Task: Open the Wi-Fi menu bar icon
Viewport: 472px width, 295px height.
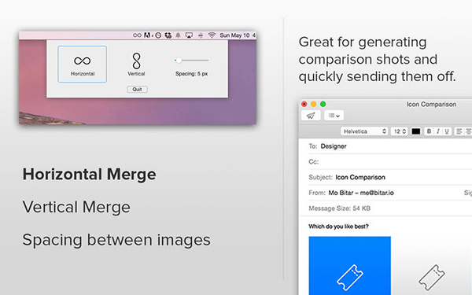Action: coord(212,35)
